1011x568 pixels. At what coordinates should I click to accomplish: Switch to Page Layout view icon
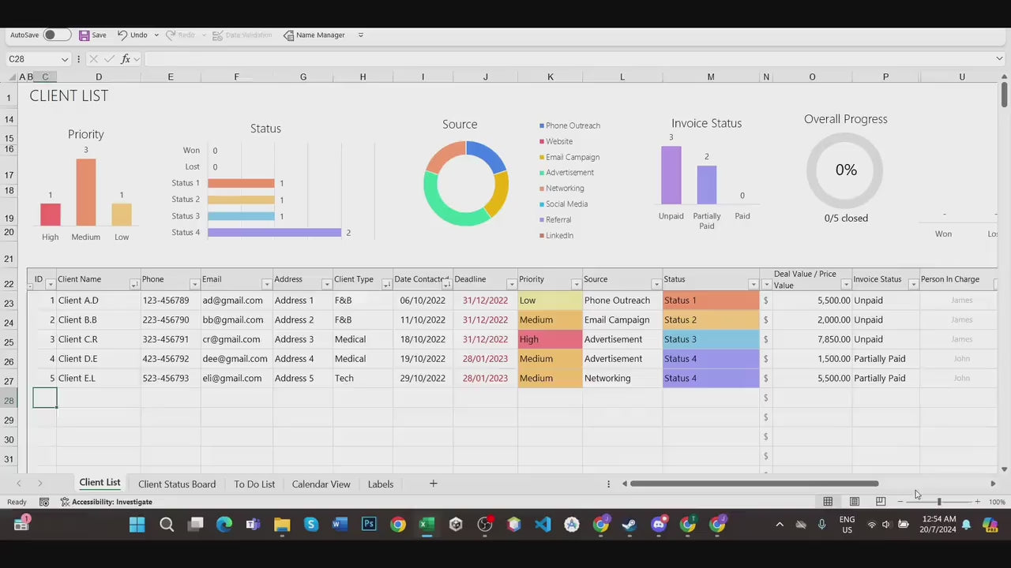coord(854,502)
